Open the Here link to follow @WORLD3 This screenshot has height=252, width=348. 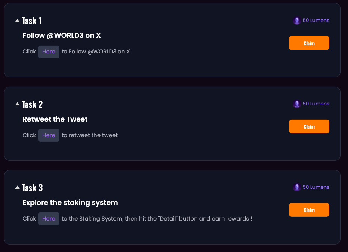[49, 52]
